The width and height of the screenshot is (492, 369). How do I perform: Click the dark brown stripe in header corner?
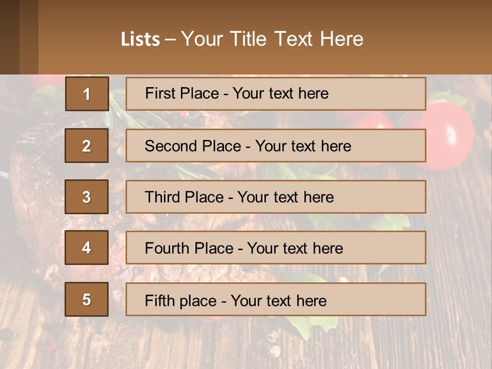tap(9, 37)
